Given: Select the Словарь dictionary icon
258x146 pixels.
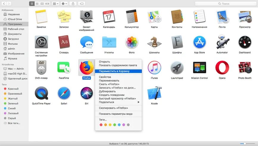Looking at the screenshot, I should [64, 42].
